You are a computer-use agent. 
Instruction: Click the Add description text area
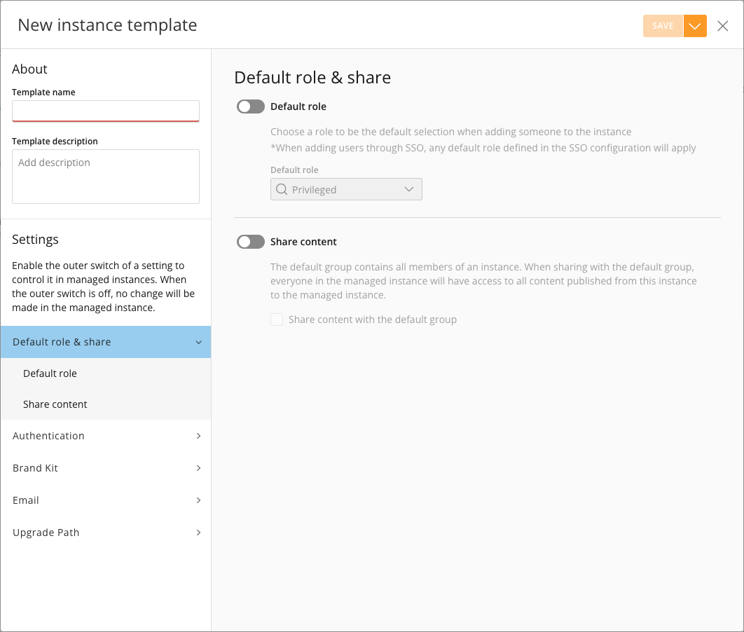click(105, 177)
